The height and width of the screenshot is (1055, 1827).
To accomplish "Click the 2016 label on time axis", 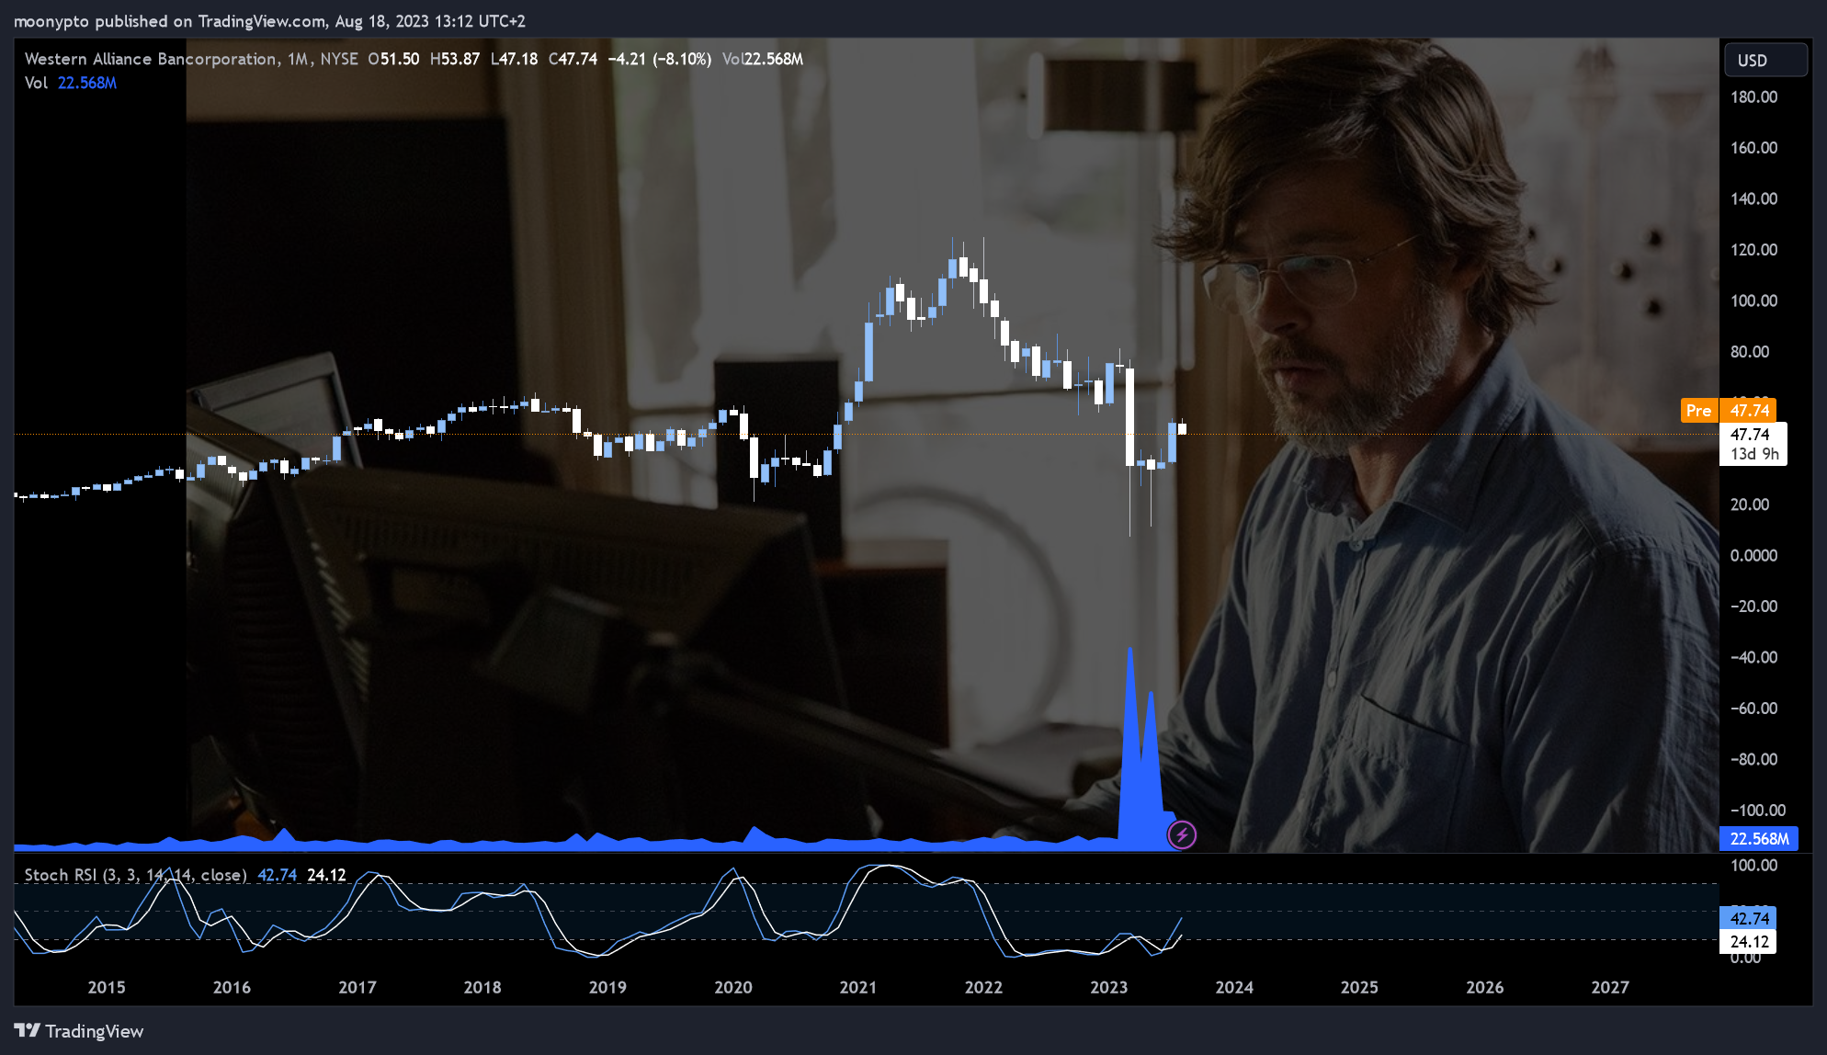I will click(232, 987).
